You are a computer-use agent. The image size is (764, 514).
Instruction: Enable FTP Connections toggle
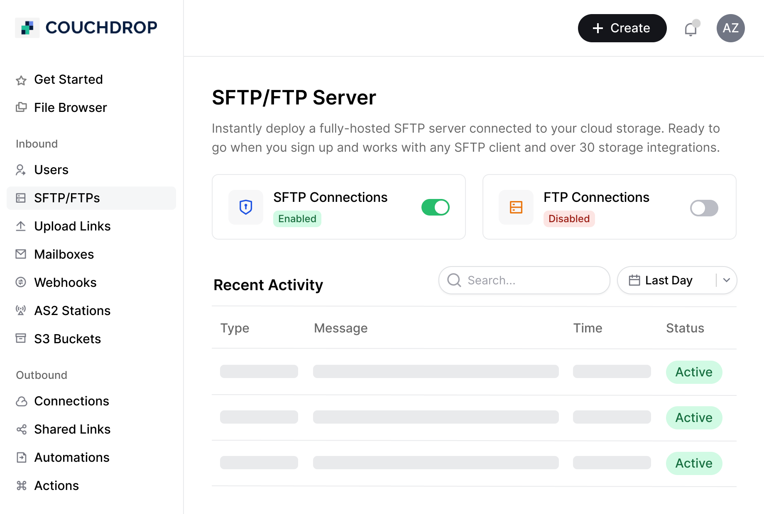click(704, 208)
